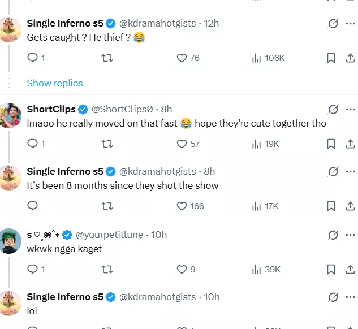Open more options on "wkwk ngga kaget" tweet
Image resolution: width=358 pixels, height=329 pixels.
pyautogui.click(x=350, y=235)
